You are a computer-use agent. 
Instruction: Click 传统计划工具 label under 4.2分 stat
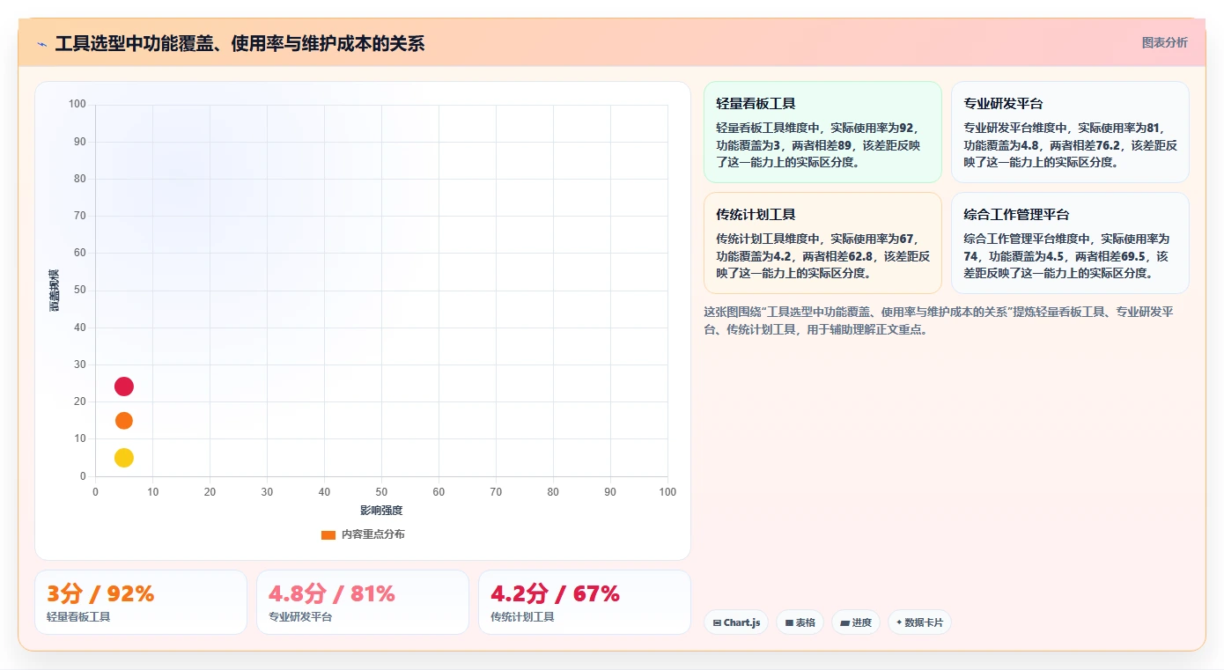[522, 617]
